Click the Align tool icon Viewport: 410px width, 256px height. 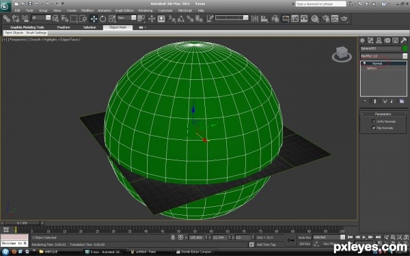pyautogui.click(x=264, y=18)
